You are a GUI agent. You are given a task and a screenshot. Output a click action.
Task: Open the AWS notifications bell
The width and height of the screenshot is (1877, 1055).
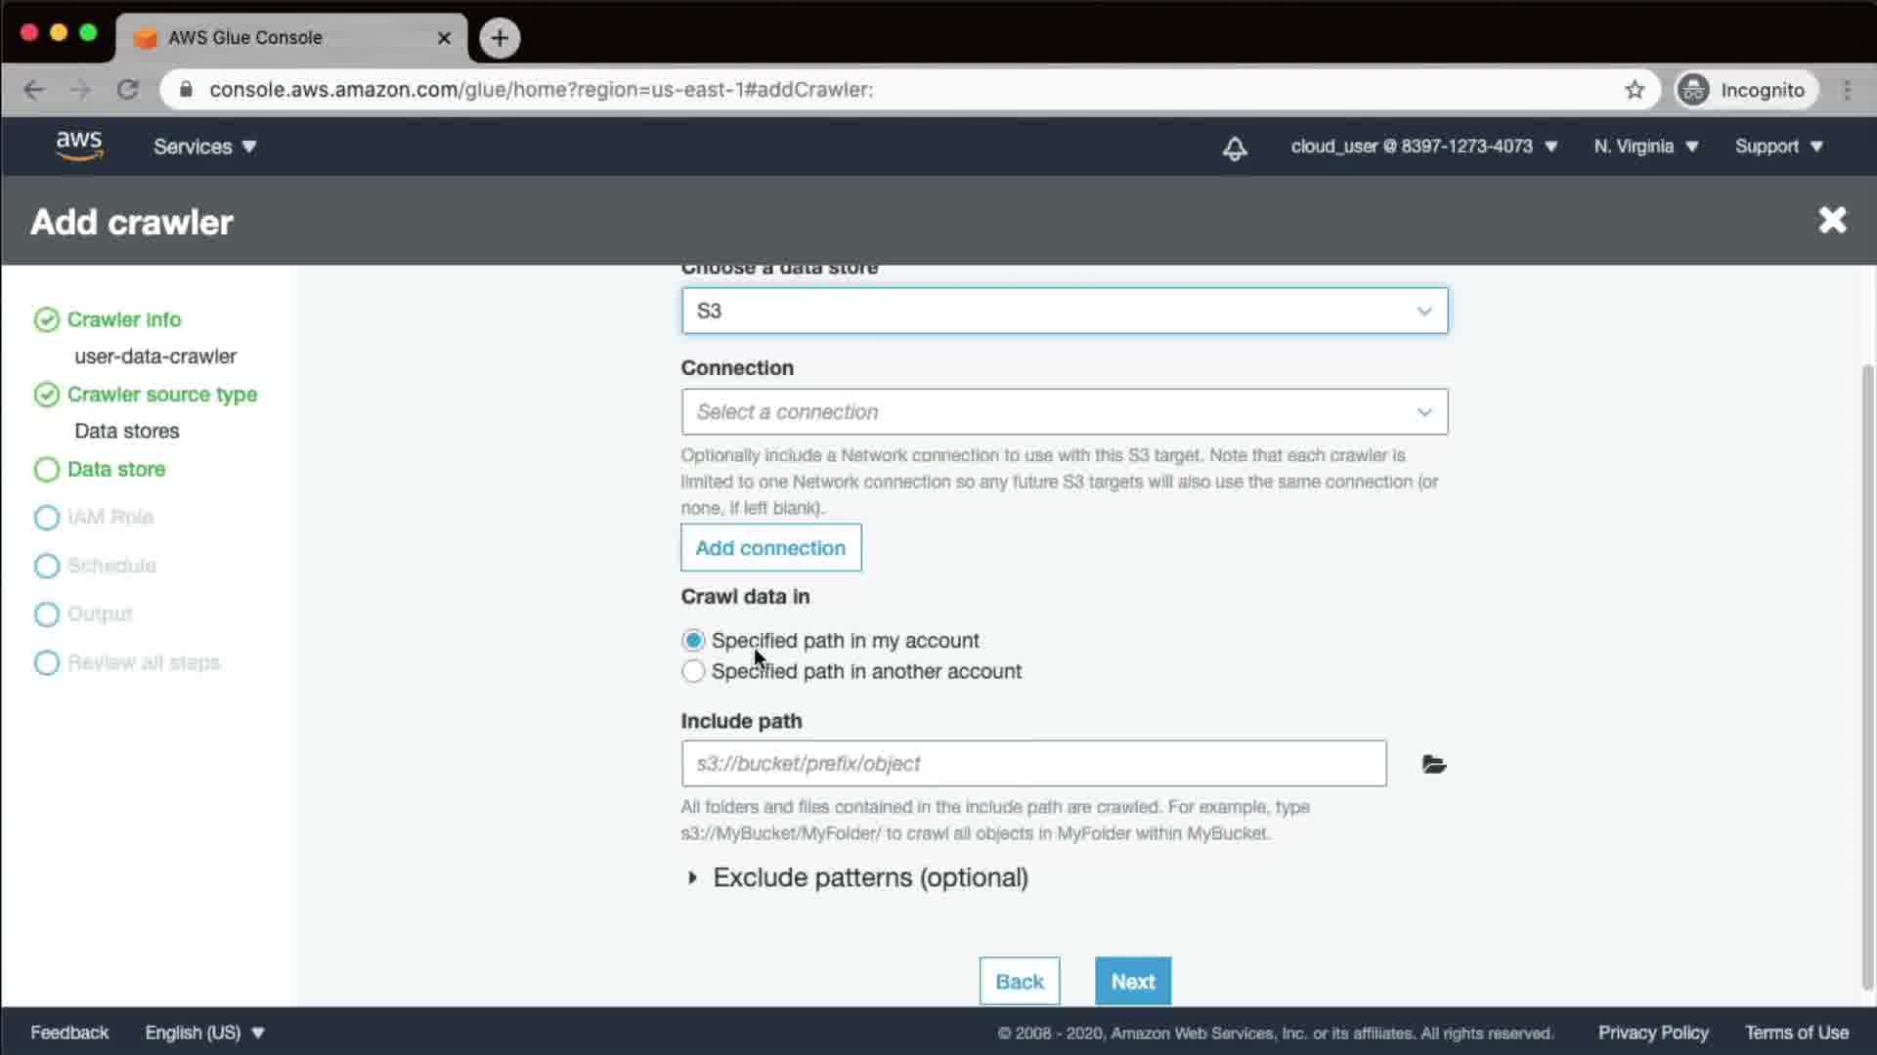pos(1235,148)
